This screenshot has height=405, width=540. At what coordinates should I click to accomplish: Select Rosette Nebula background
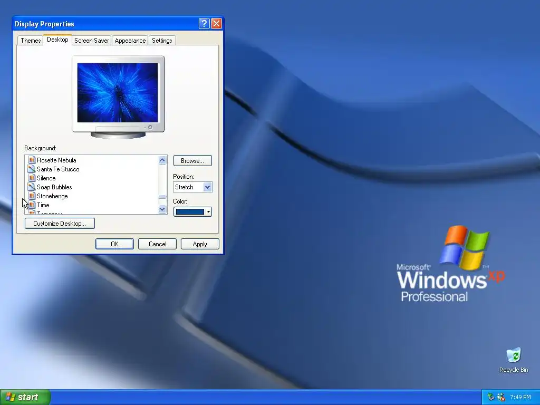pos(56,160)
